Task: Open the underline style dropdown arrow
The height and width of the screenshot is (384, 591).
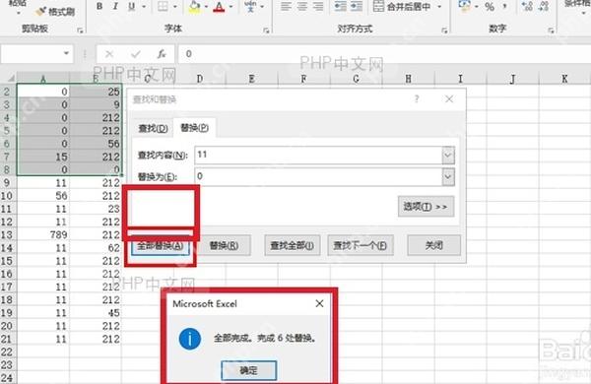Action: click(x=144, y=7)
